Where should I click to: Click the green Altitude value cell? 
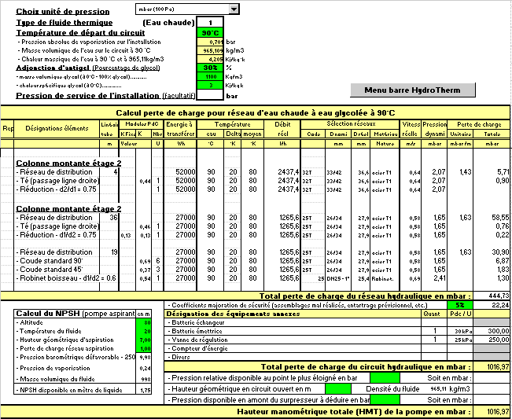pos(143,322)
